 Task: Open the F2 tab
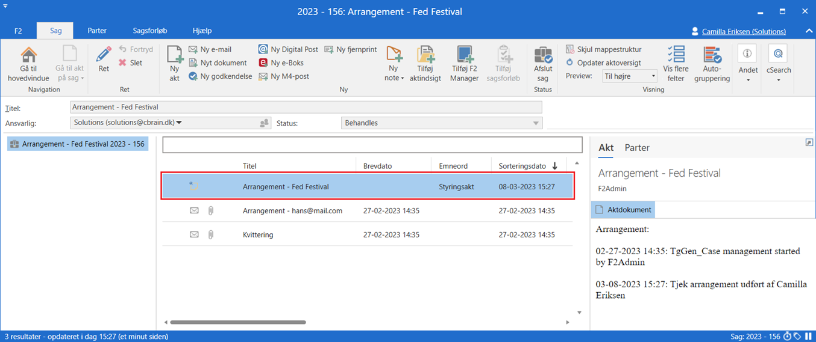pyautogui.click(x=18, y=31)
